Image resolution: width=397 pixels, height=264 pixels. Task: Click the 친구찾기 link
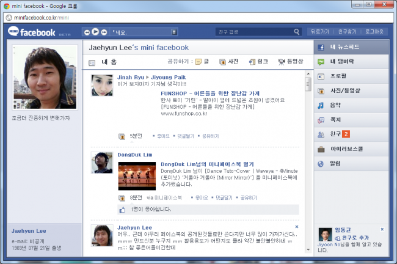point(347,32)
